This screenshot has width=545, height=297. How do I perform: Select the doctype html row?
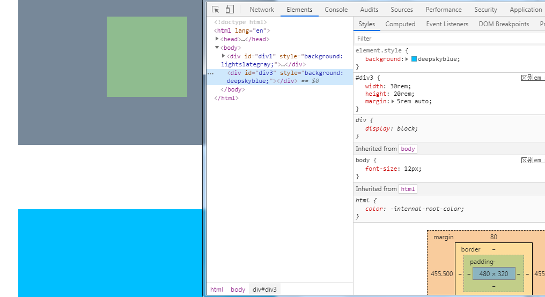pos(240,22)
